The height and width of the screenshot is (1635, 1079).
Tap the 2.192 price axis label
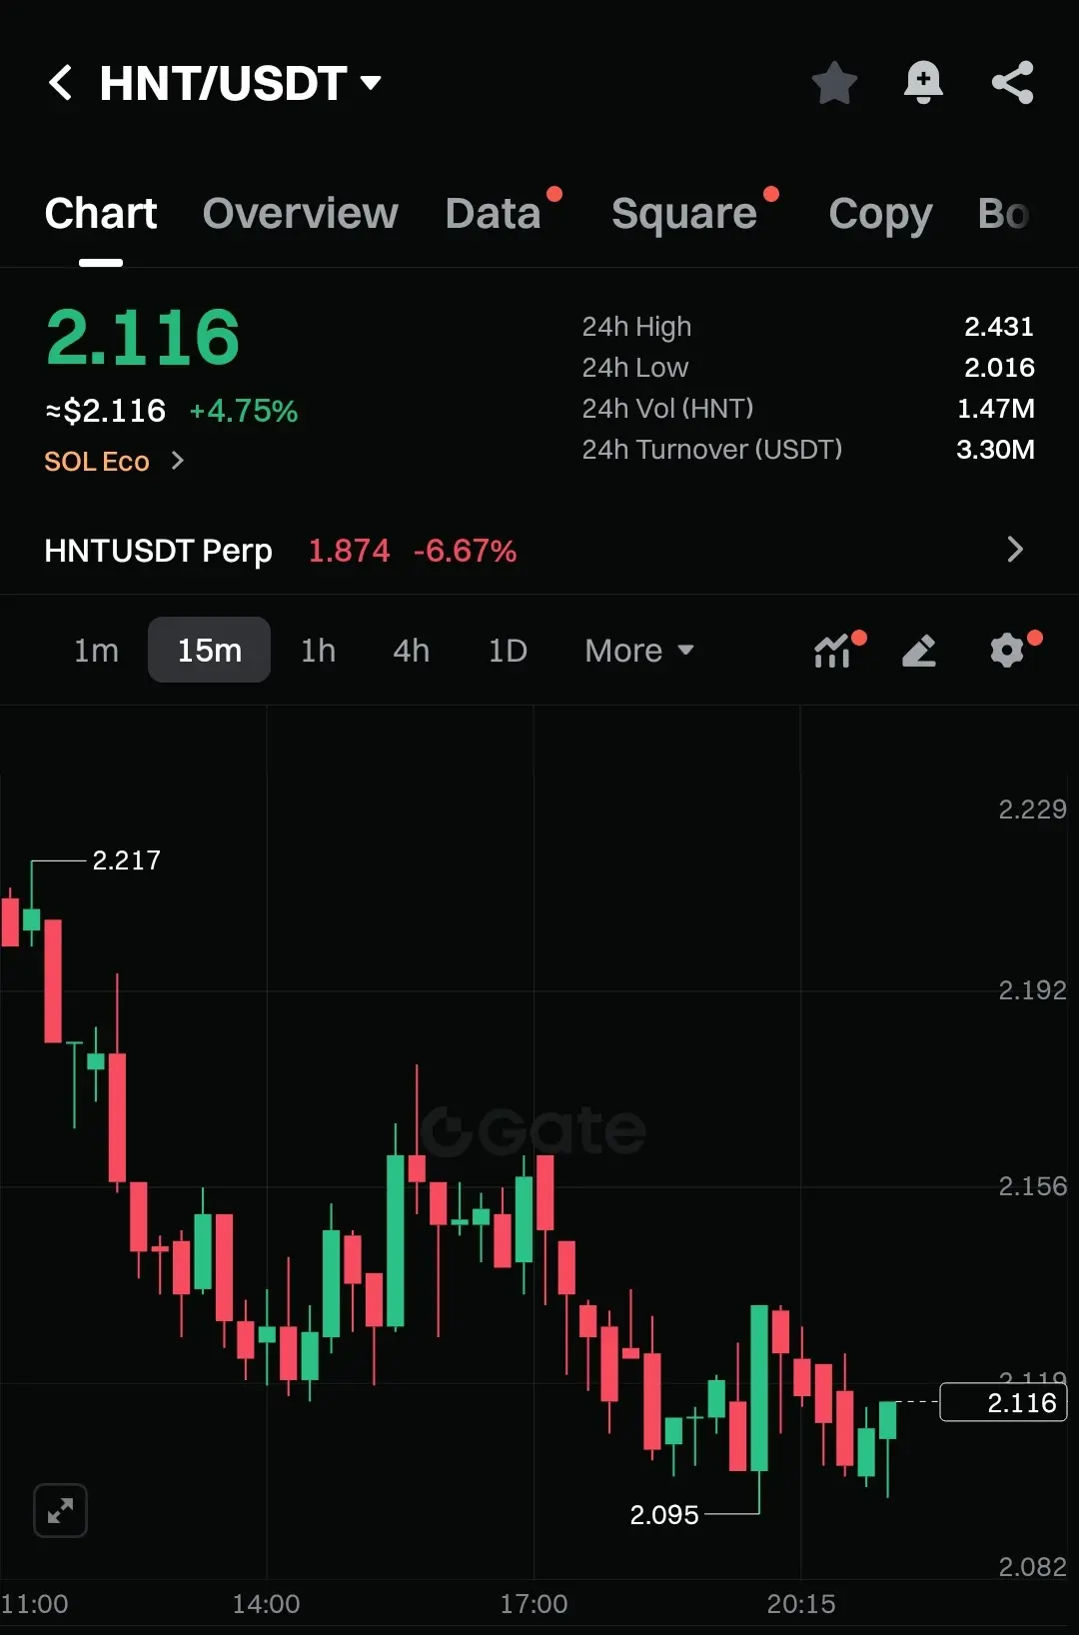1032,990
